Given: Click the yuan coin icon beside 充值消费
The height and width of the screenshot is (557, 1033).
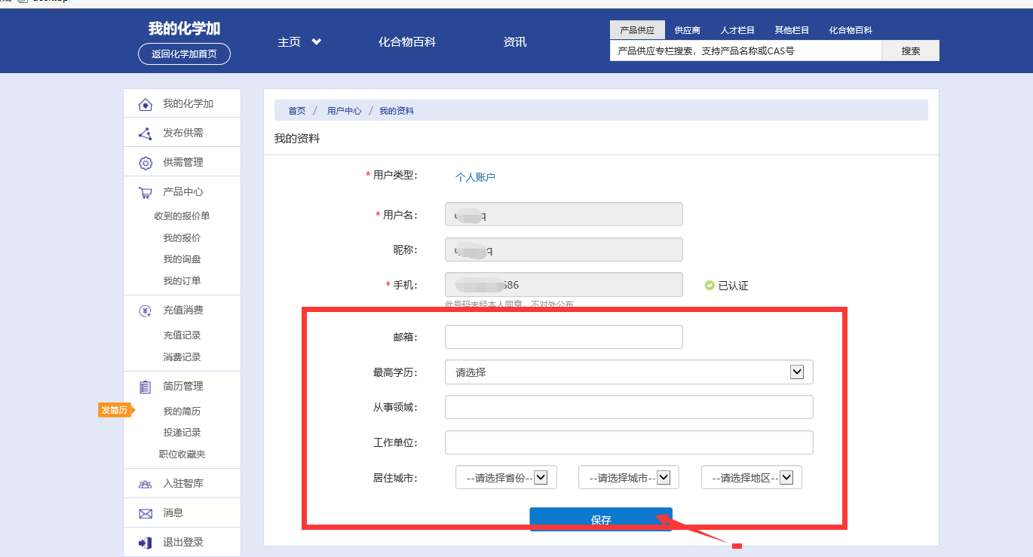Looking at the screenshot, I should [146, 311].
